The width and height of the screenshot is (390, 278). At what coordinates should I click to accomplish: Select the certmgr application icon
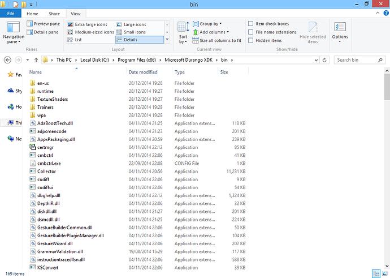33,147
